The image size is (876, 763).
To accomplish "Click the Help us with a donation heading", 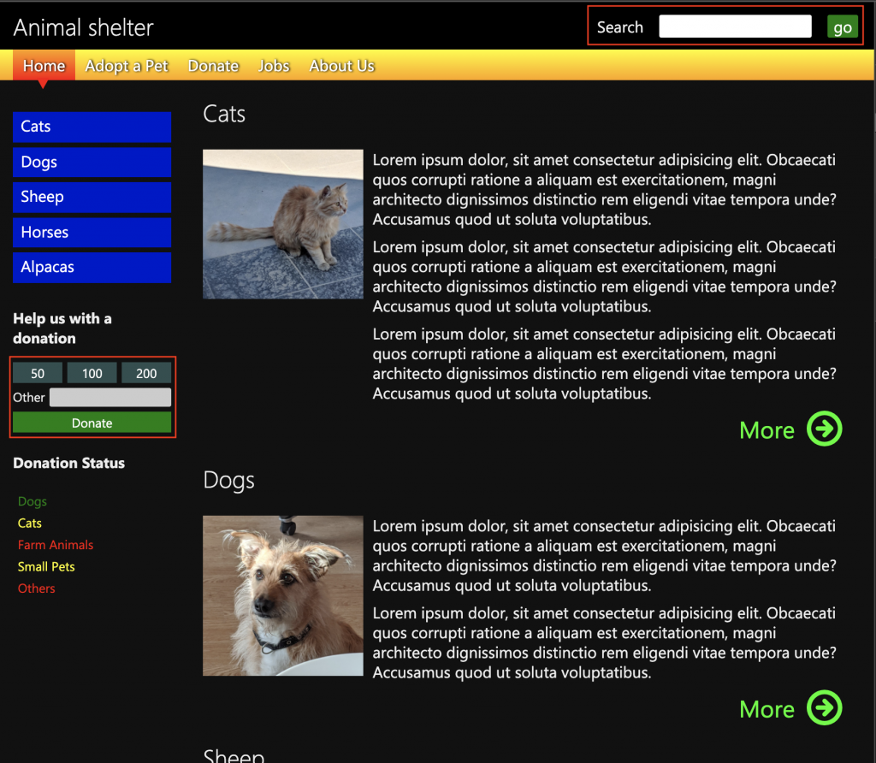I will pos(62,328).
